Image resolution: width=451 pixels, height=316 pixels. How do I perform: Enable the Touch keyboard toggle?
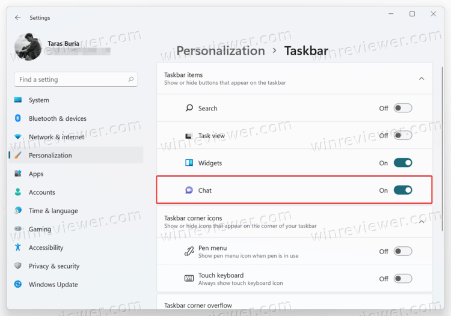coord(403,278)
